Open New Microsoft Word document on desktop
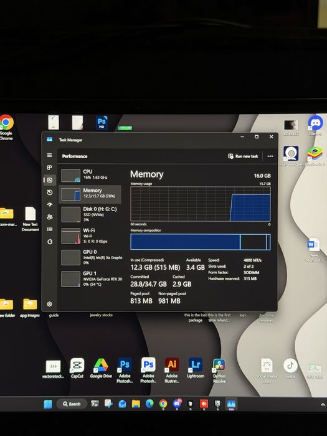327x436 pixels. (x=314, y=250)
